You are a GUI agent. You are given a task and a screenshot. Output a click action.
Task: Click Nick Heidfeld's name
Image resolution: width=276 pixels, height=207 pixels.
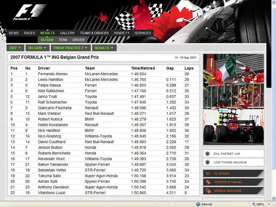point(49,131)
